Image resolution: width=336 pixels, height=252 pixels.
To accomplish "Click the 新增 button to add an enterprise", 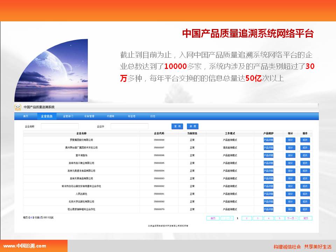I will [x=192, y=126].
